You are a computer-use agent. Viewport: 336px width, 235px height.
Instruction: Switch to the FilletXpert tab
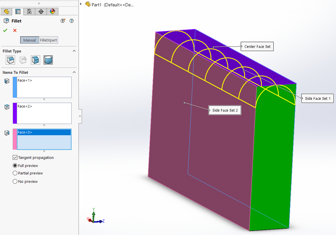pos(48,40)
